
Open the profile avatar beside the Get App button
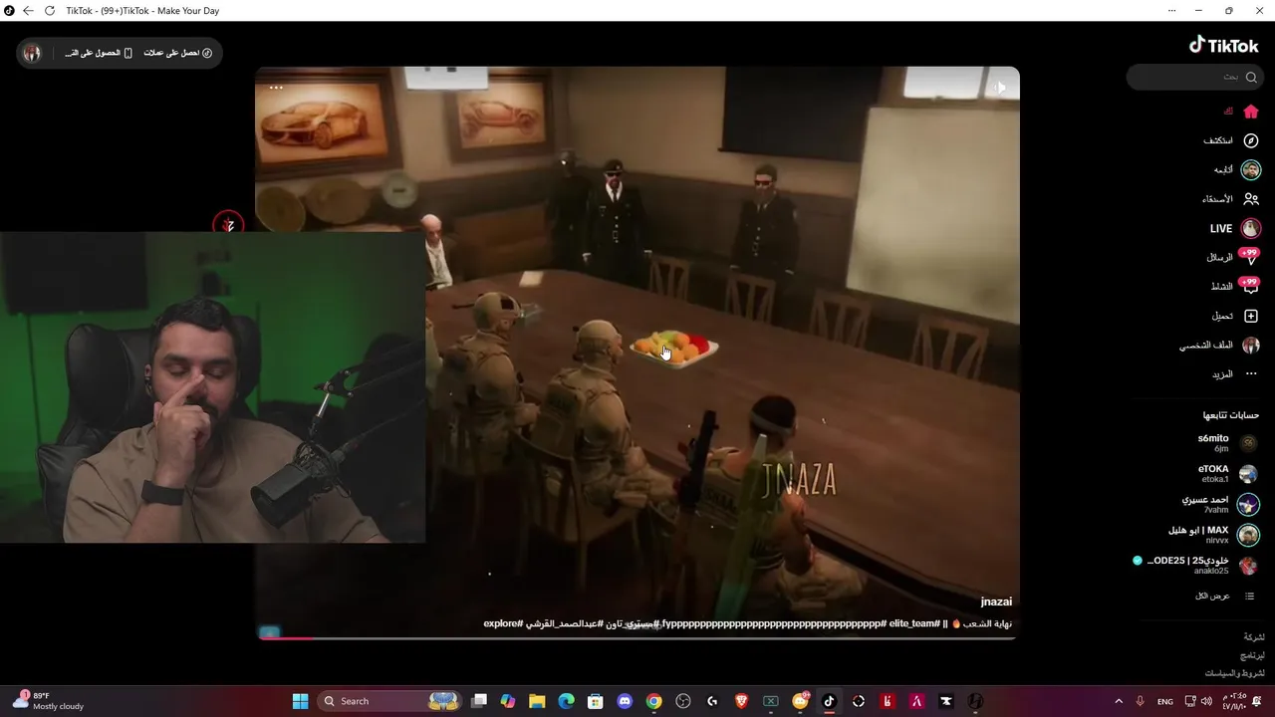click(32, 53)
